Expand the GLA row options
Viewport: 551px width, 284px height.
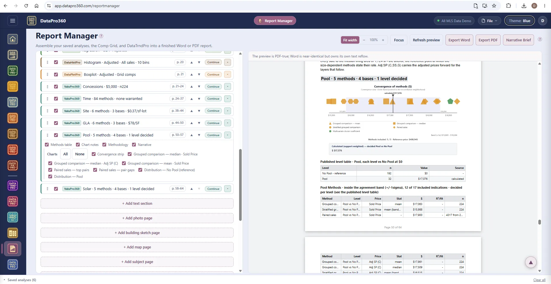(x=228, y=123)
